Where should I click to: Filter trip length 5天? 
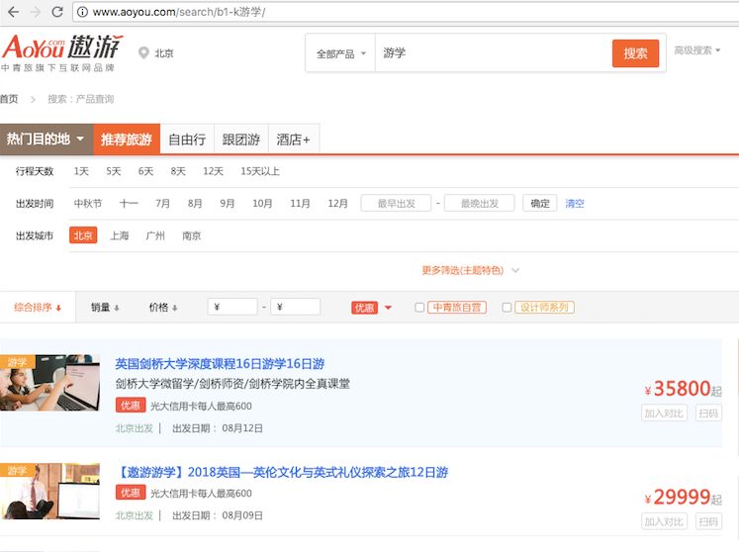tap(114, 171)
